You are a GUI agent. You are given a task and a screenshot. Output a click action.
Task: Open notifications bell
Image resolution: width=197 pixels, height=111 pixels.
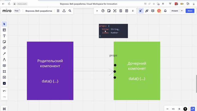tap(165, 11)
